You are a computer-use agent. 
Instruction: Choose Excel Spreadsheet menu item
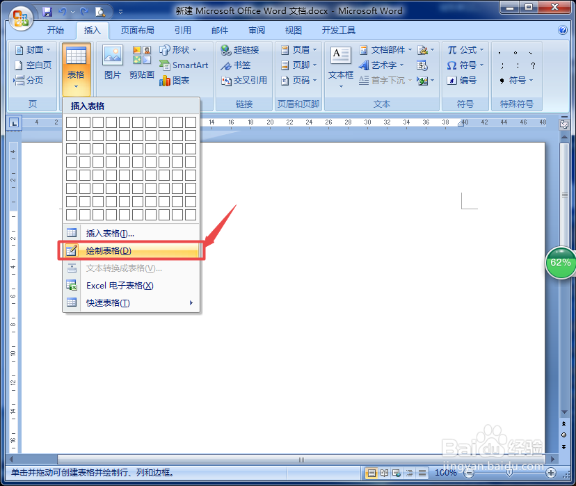coord(131,286)
